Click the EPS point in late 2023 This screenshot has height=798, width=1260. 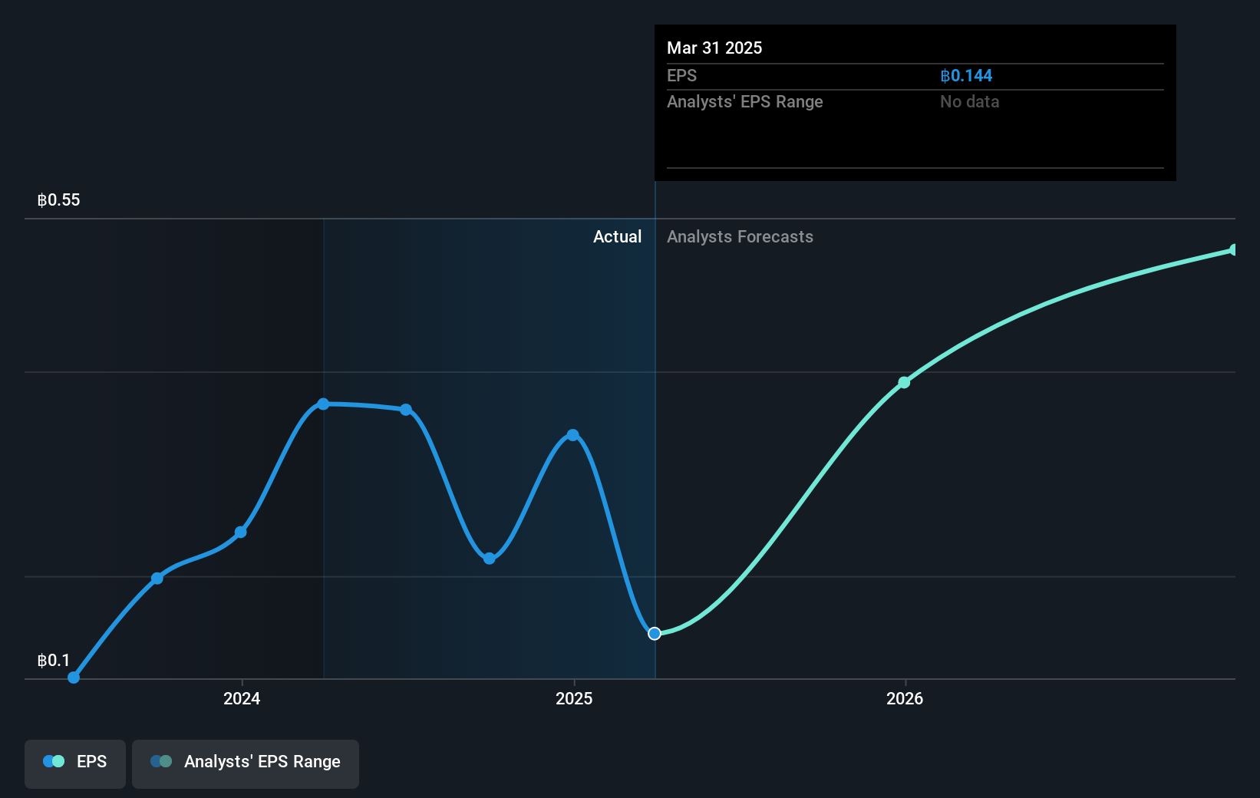[x=157, y=578]
